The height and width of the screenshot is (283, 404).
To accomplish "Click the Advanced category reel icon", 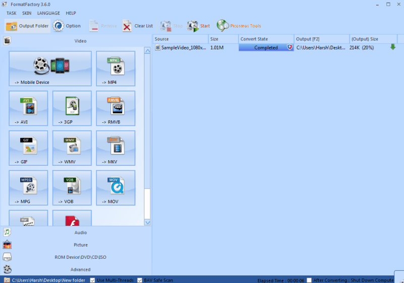I will click(7, 269).
